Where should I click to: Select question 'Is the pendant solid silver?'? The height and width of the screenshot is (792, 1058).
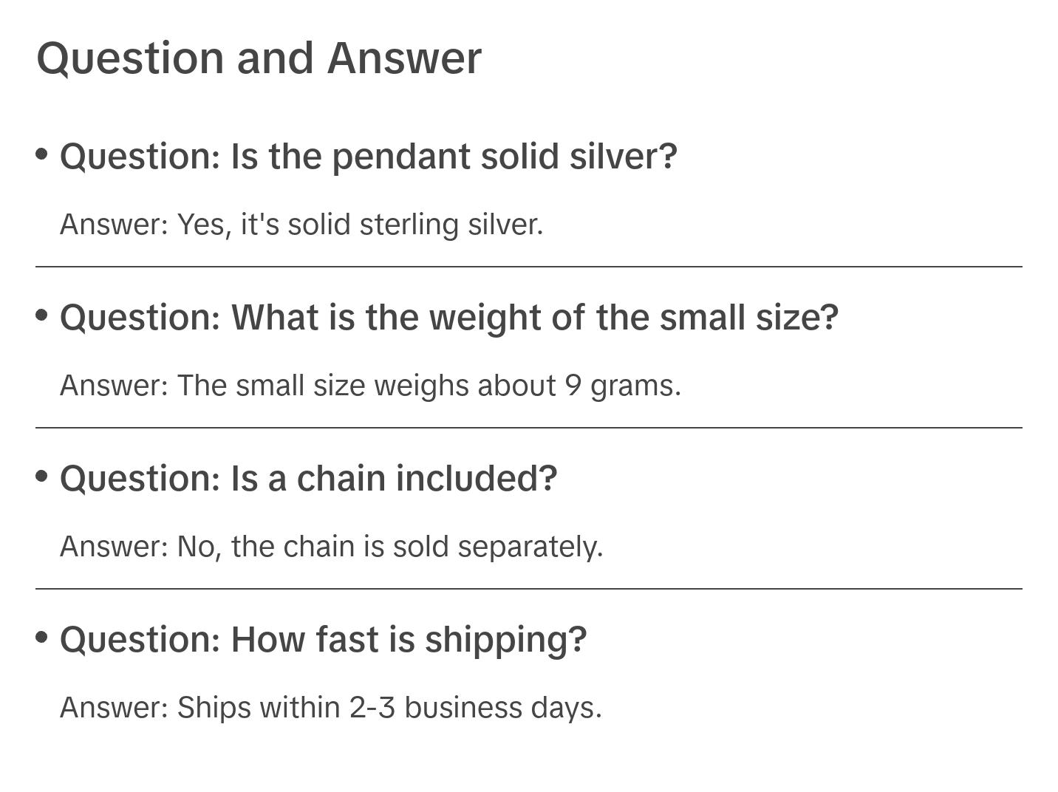tap(368, 157)
